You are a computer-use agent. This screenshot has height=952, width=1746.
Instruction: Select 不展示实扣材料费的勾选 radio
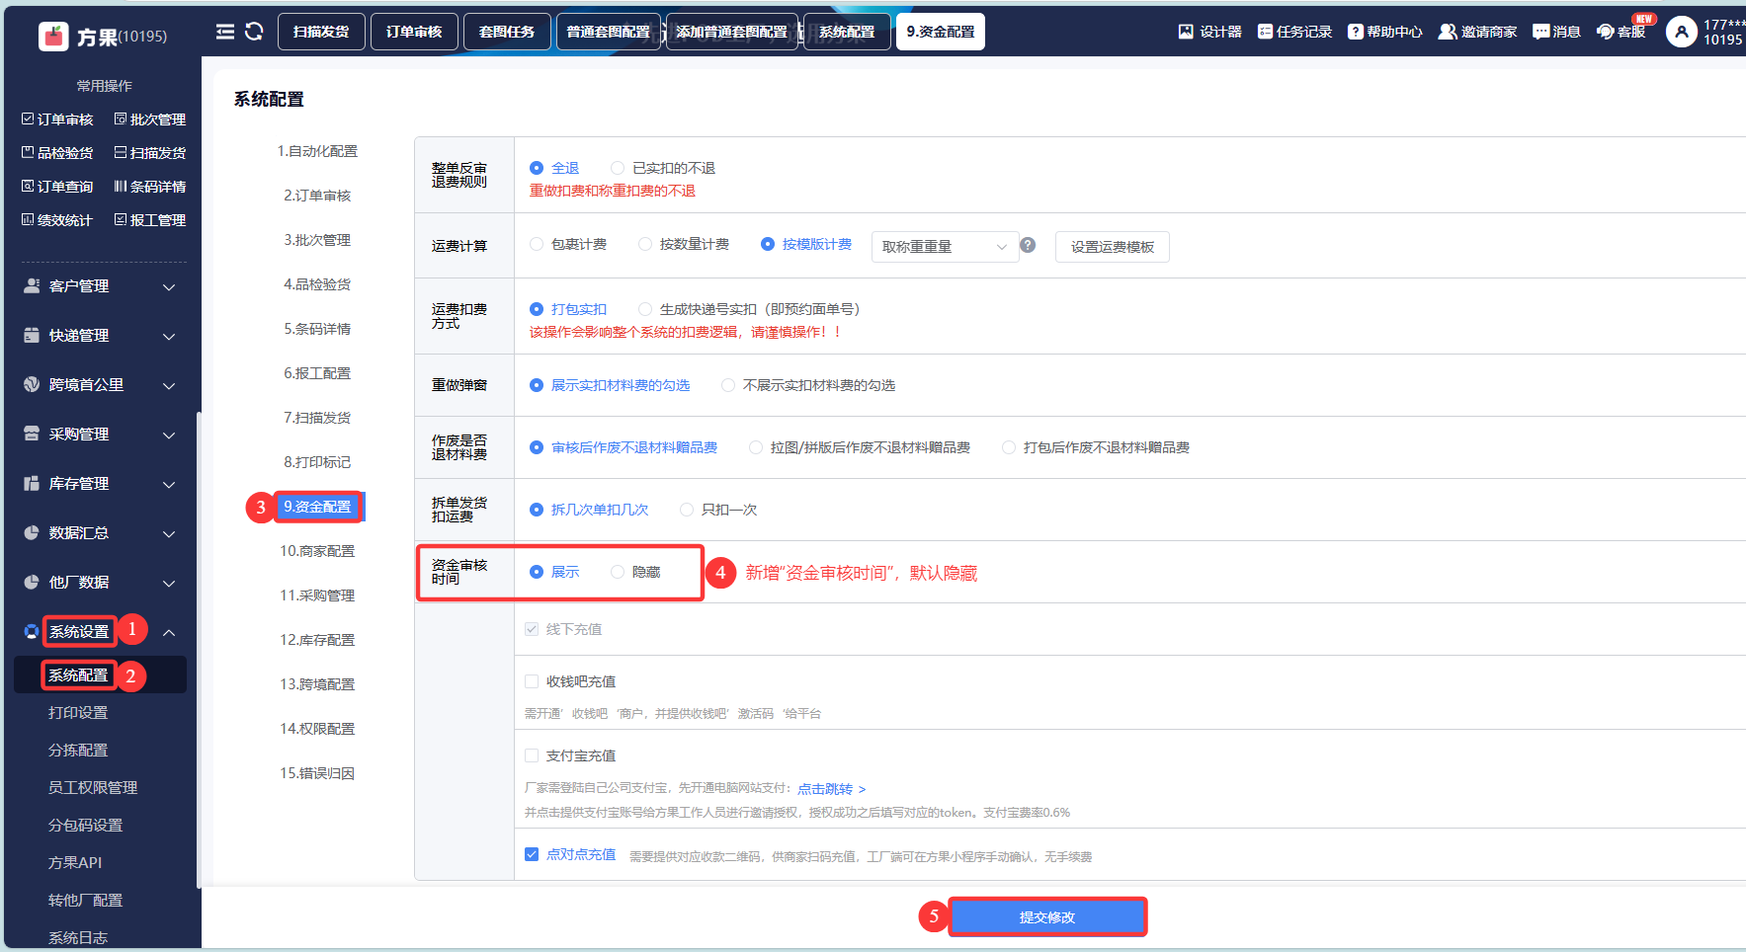[728, 385]
